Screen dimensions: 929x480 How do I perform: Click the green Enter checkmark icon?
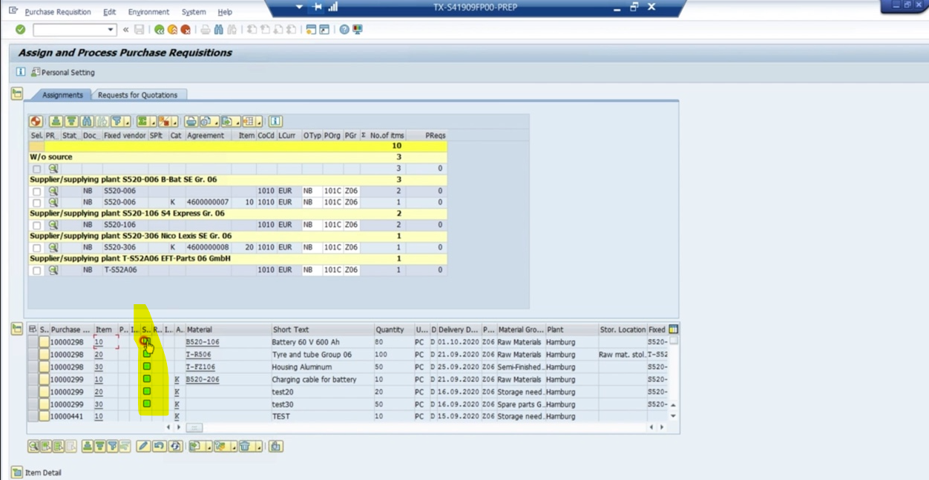coord(21,30)
